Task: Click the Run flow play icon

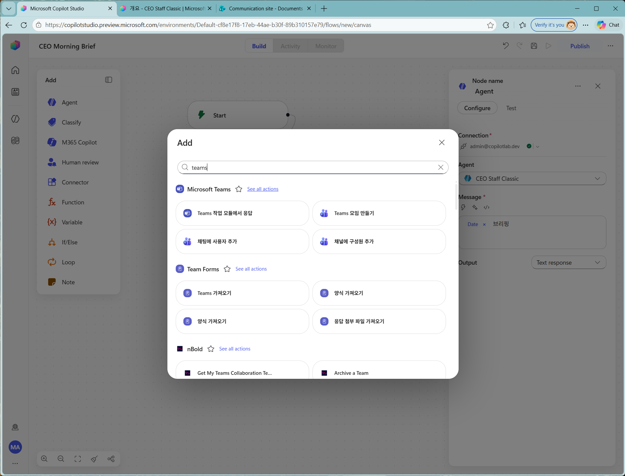Action: coord(548,46)
